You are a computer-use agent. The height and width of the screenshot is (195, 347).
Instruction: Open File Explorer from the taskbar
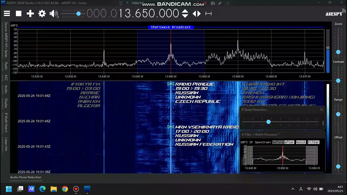click(54, 189)
